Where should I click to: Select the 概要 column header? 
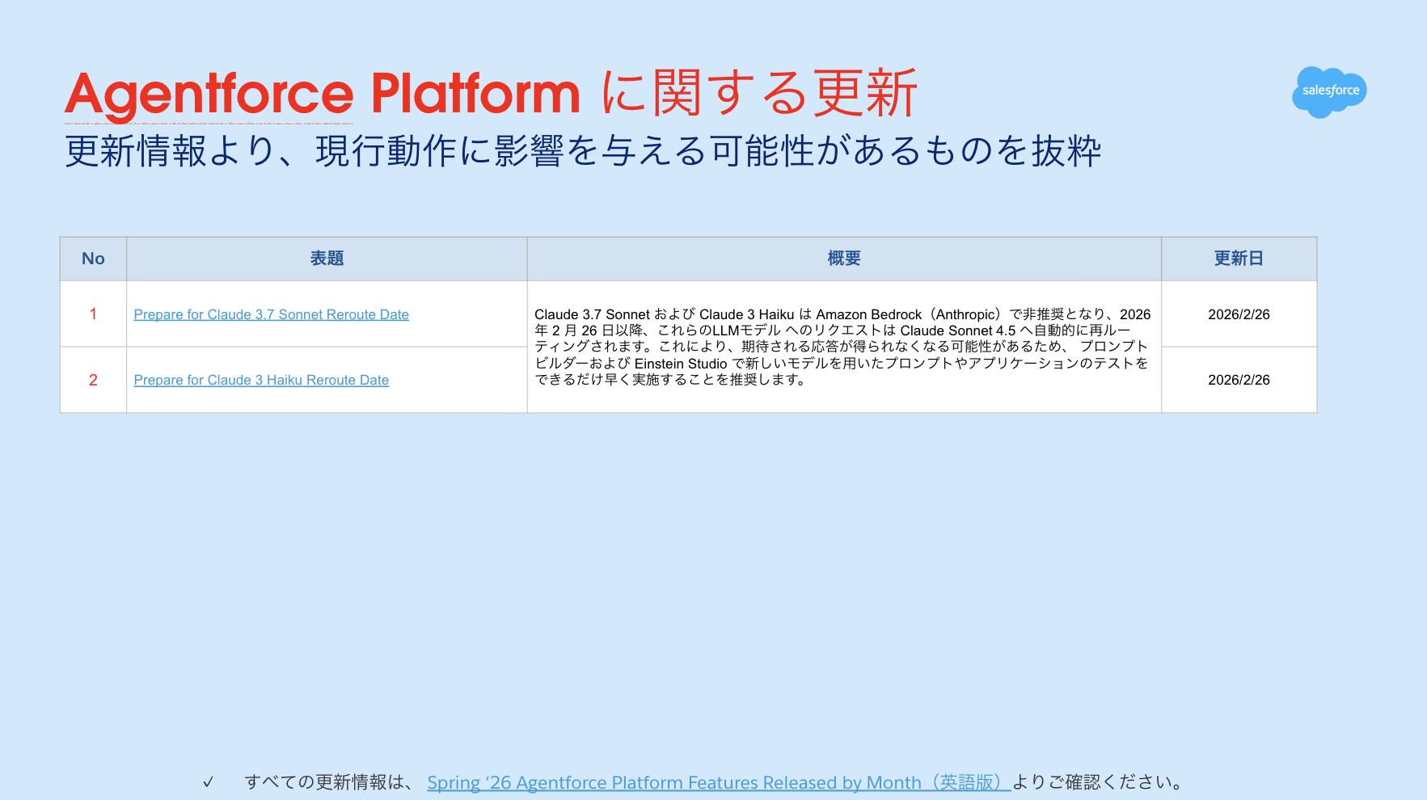coord(844,259)
